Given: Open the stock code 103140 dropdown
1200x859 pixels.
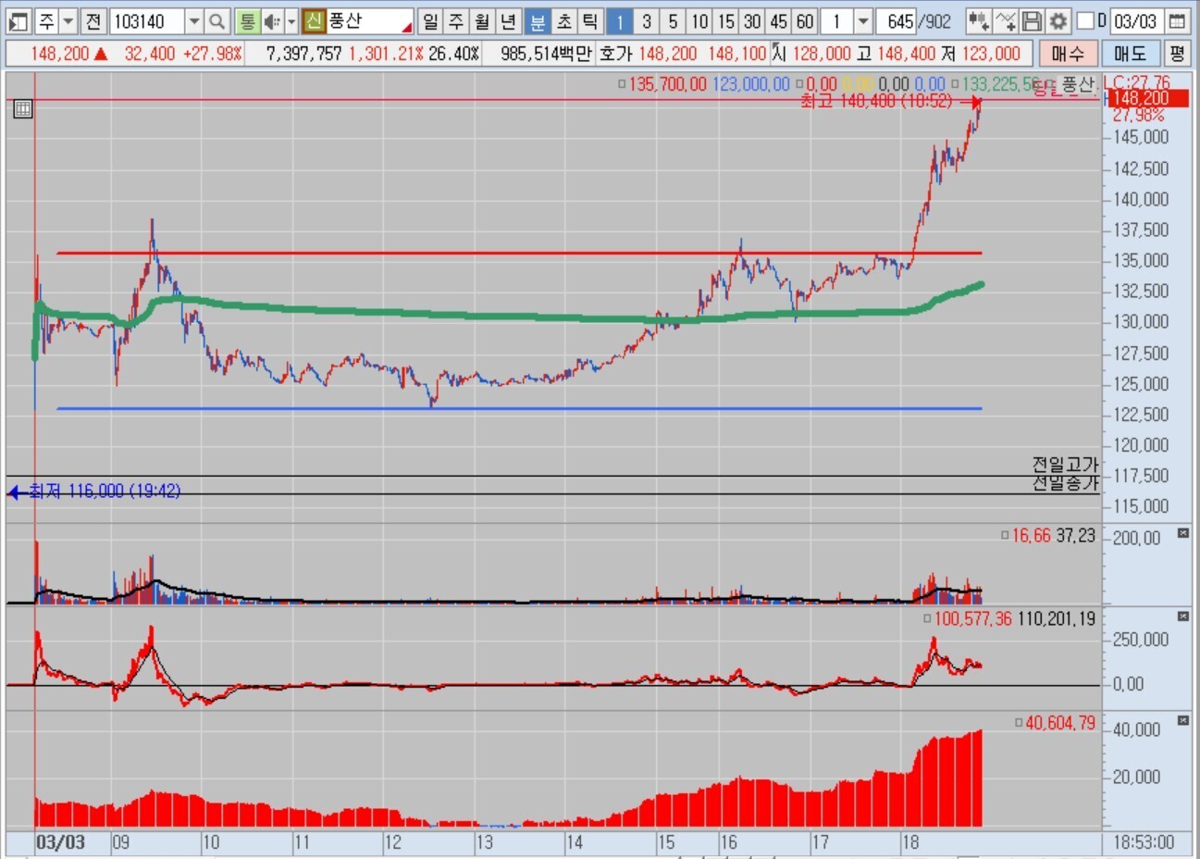Looking at the screenshot, I should pos(193,21).
